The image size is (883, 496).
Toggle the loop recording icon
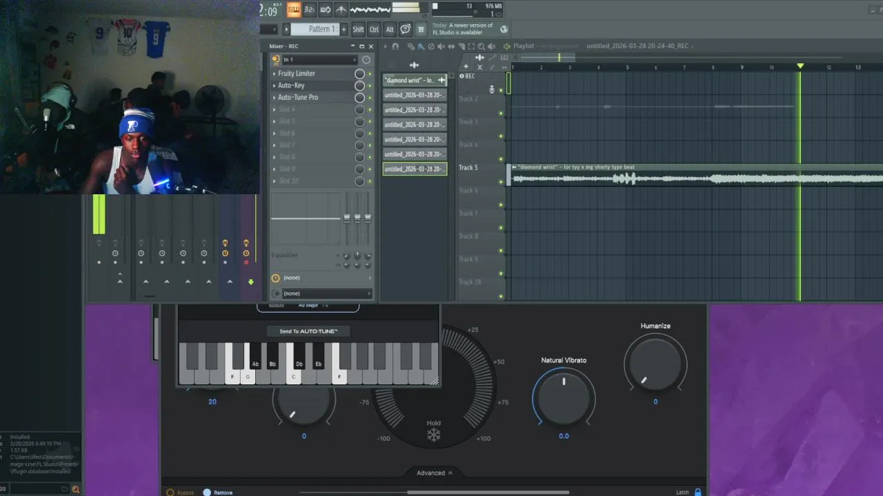(326, 10)
